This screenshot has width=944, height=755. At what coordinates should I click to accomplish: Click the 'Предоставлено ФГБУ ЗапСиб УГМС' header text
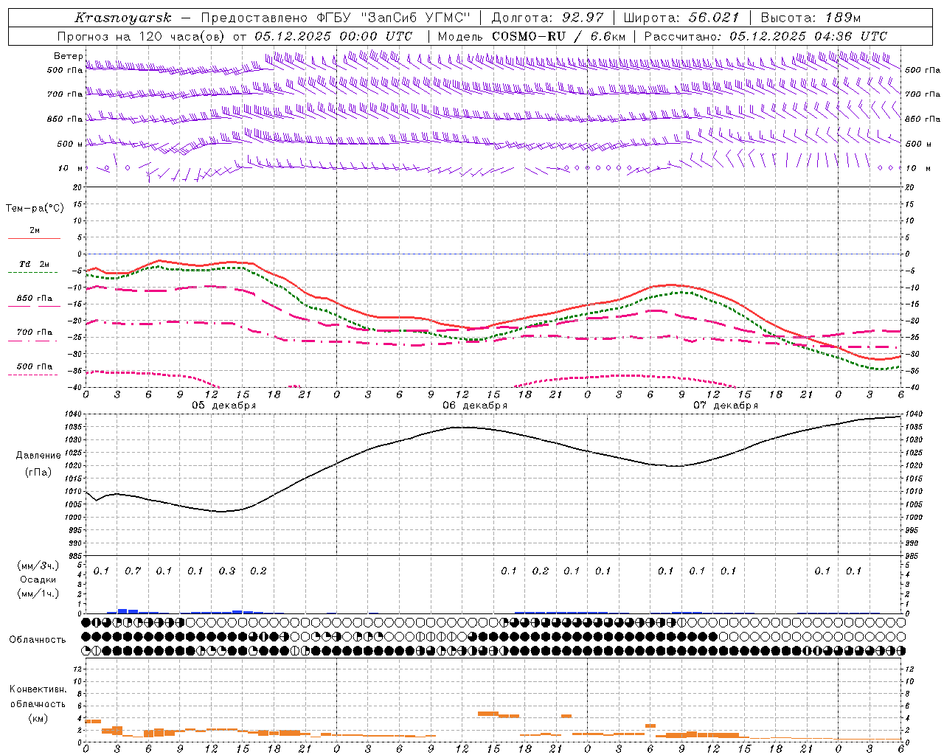[336, 18]
